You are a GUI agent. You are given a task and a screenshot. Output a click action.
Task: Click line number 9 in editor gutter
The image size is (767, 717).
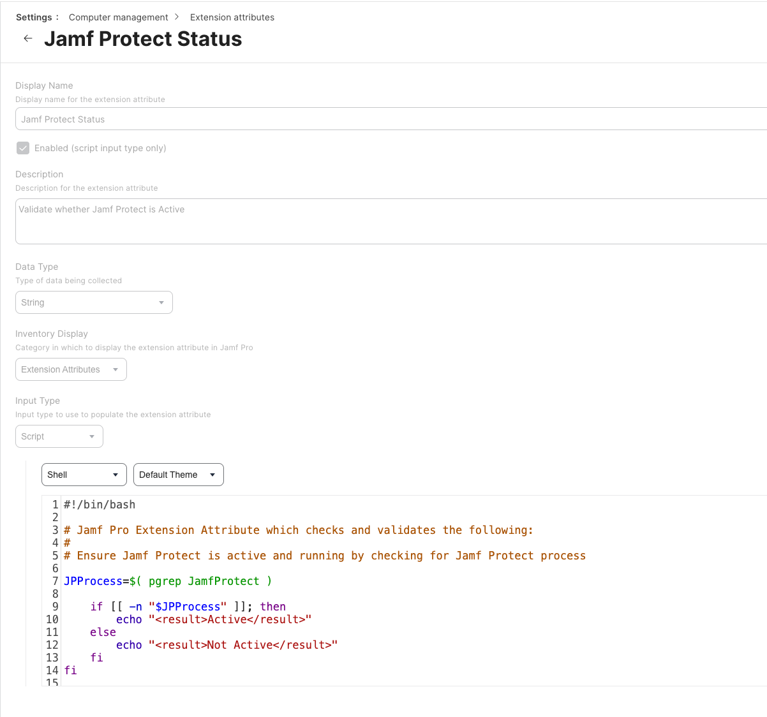click(55, 607)
